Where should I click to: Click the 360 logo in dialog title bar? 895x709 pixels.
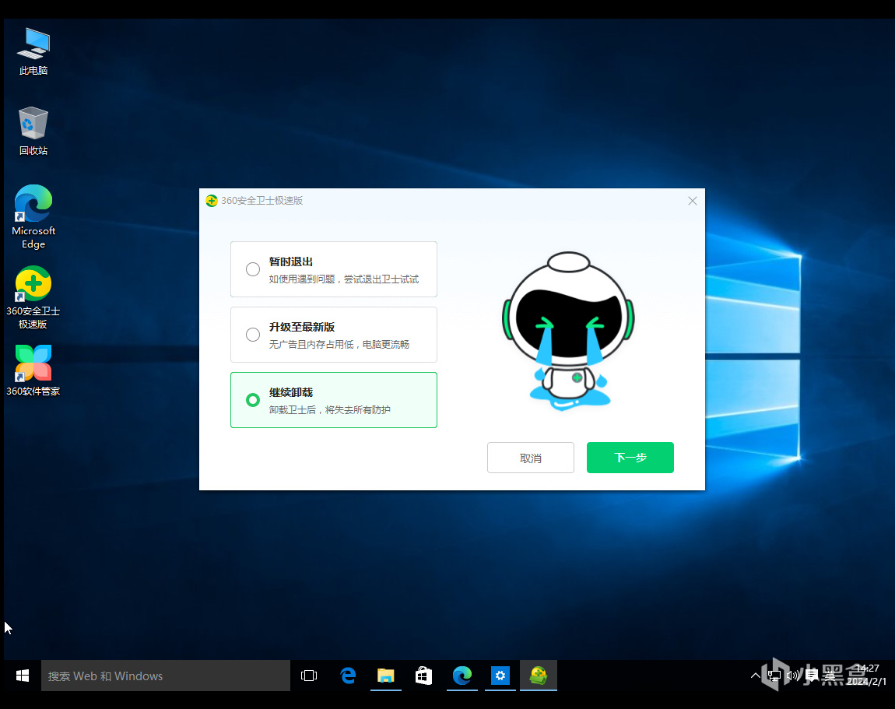(212, 201)
